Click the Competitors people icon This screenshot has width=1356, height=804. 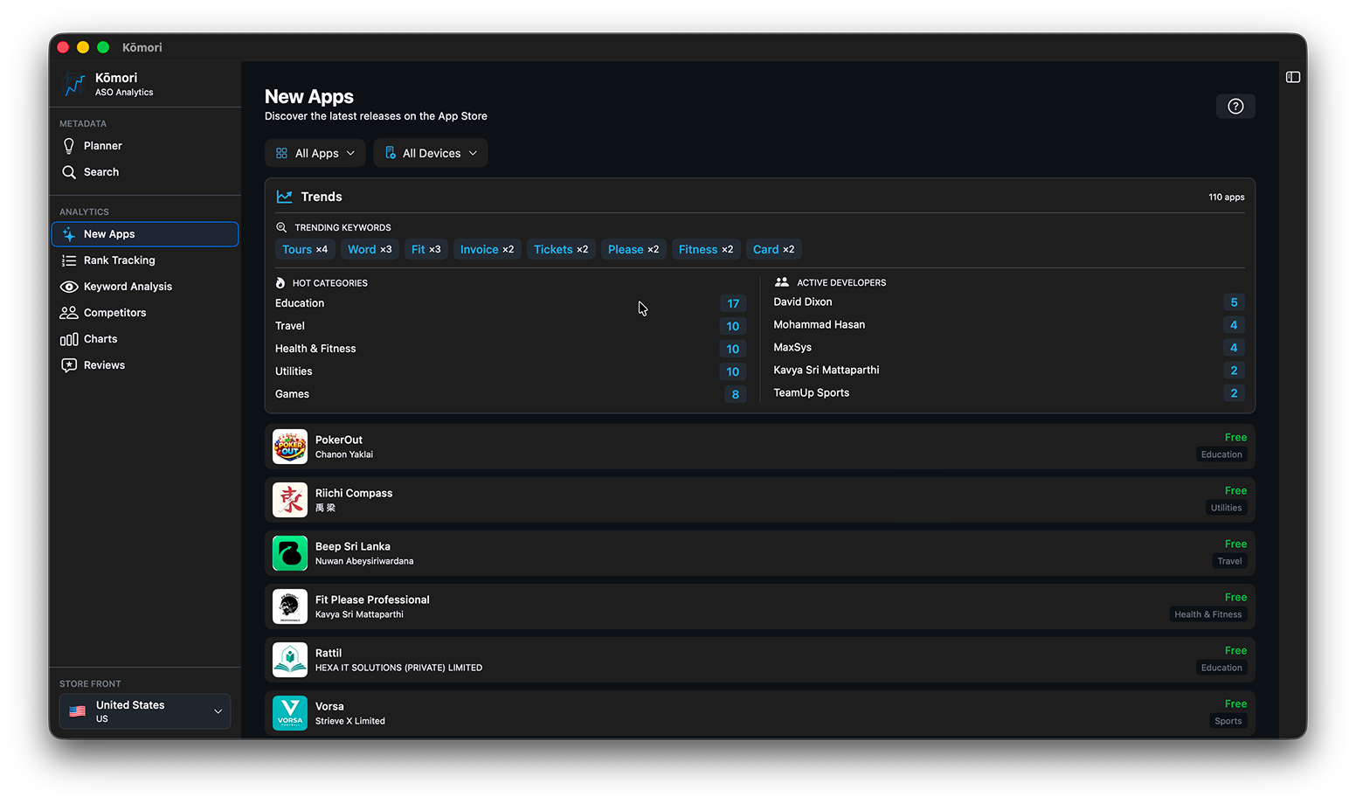69,313
